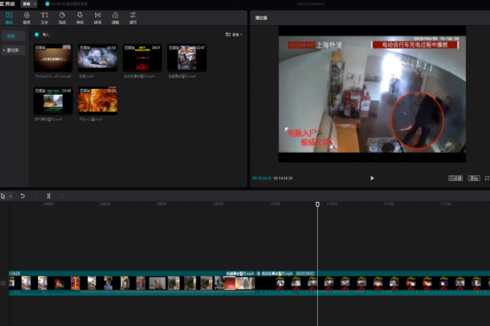
Task: Click the delete trash icon
Action: [62, 196]
